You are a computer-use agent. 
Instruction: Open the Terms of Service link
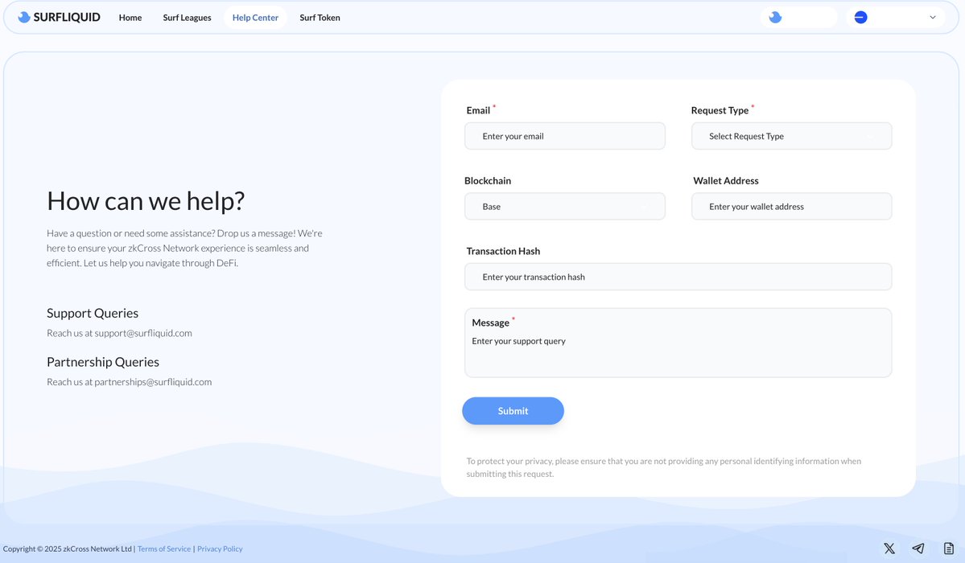point(164,549)
